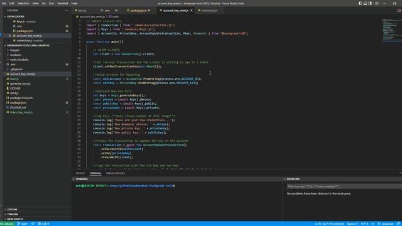The image size is (402, 226).
Task: Open File menu
Action: (x=4, y=3)
